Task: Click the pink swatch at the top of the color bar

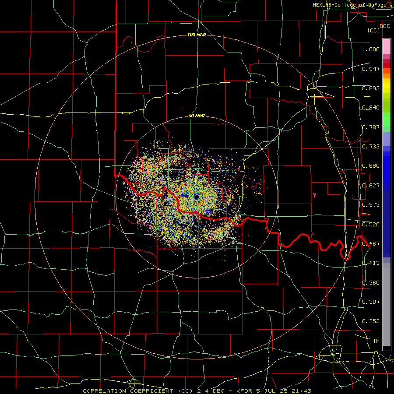Action: [387, 47]
